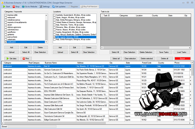Image resolution: width=195 pixels, height=129 pixels.
Task: Click the green Get data button
Action: 11,59
